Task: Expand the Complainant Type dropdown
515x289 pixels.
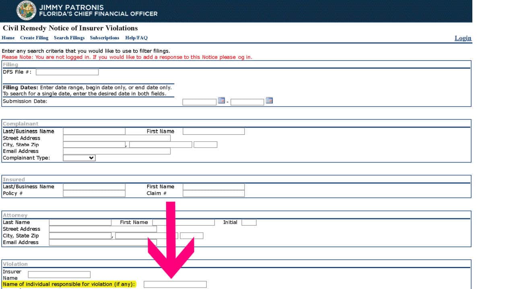Action: [79, 158]
